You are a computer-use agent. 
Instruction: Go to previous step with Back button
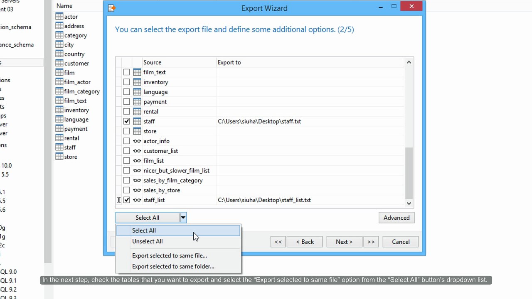[305, 242]
